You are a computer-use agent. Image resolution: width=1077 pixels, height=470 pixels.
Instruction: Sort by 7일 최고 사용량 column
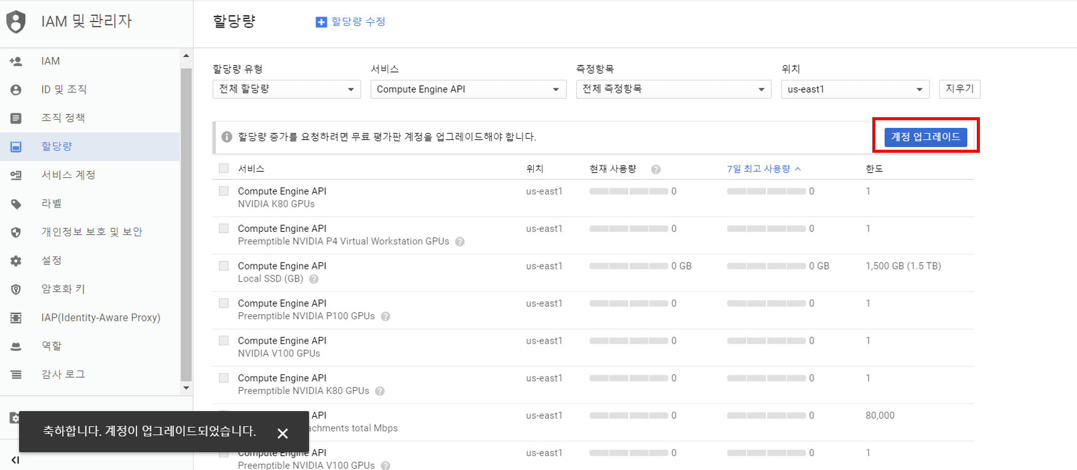tap(763, 169)
